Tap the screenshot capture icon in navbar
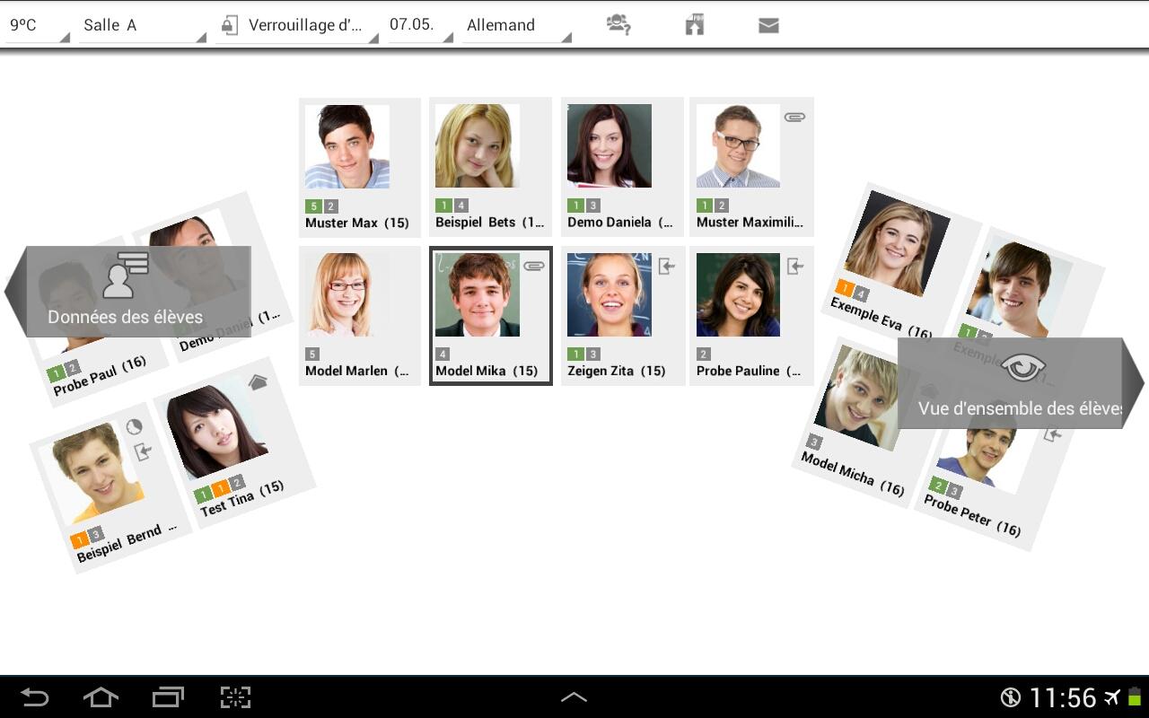This screenshot has height=718, width=1149. tap(235, 697)
